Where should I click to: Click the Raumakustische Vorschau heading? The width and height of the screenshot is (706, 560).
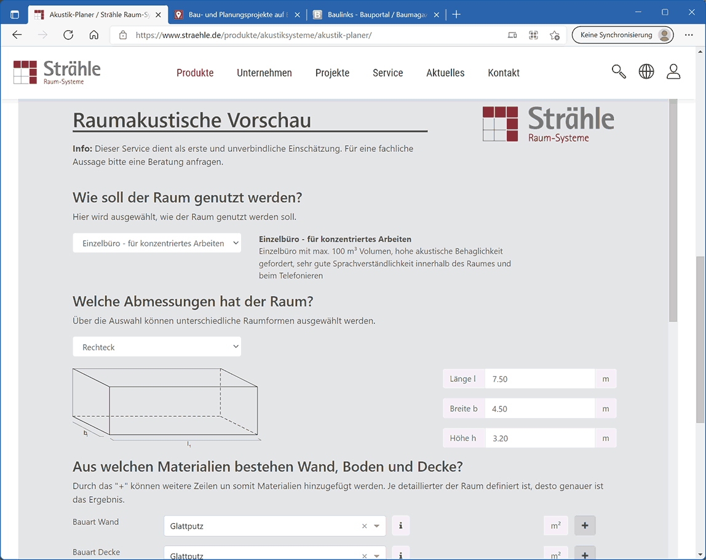pos(192,120)
